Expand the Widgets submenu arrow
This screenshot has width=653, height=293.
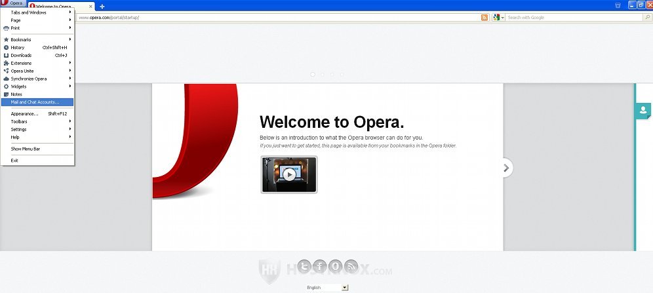[70, 87]
